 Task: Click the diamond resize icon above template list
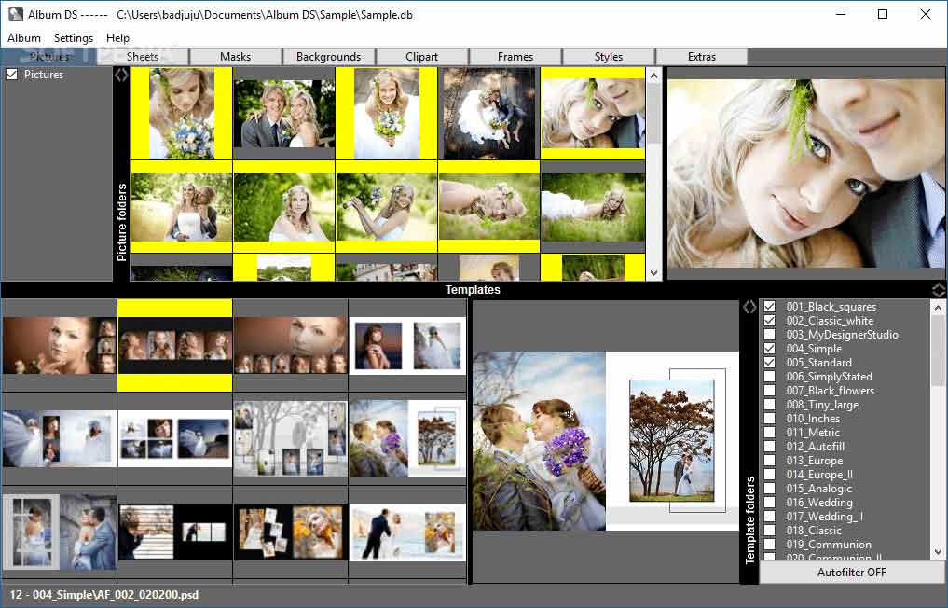click(940, 290)
